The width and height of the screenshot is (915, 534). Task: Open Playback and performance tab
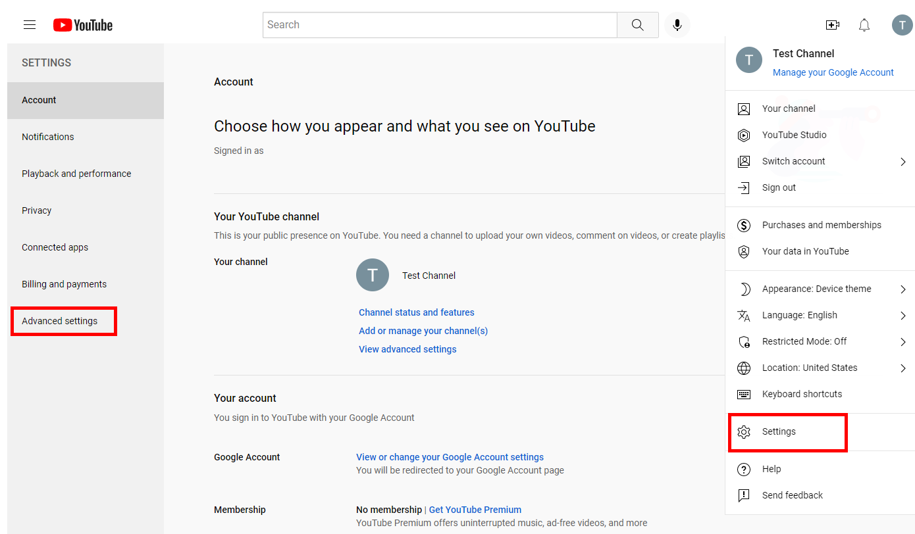point(86,174)
